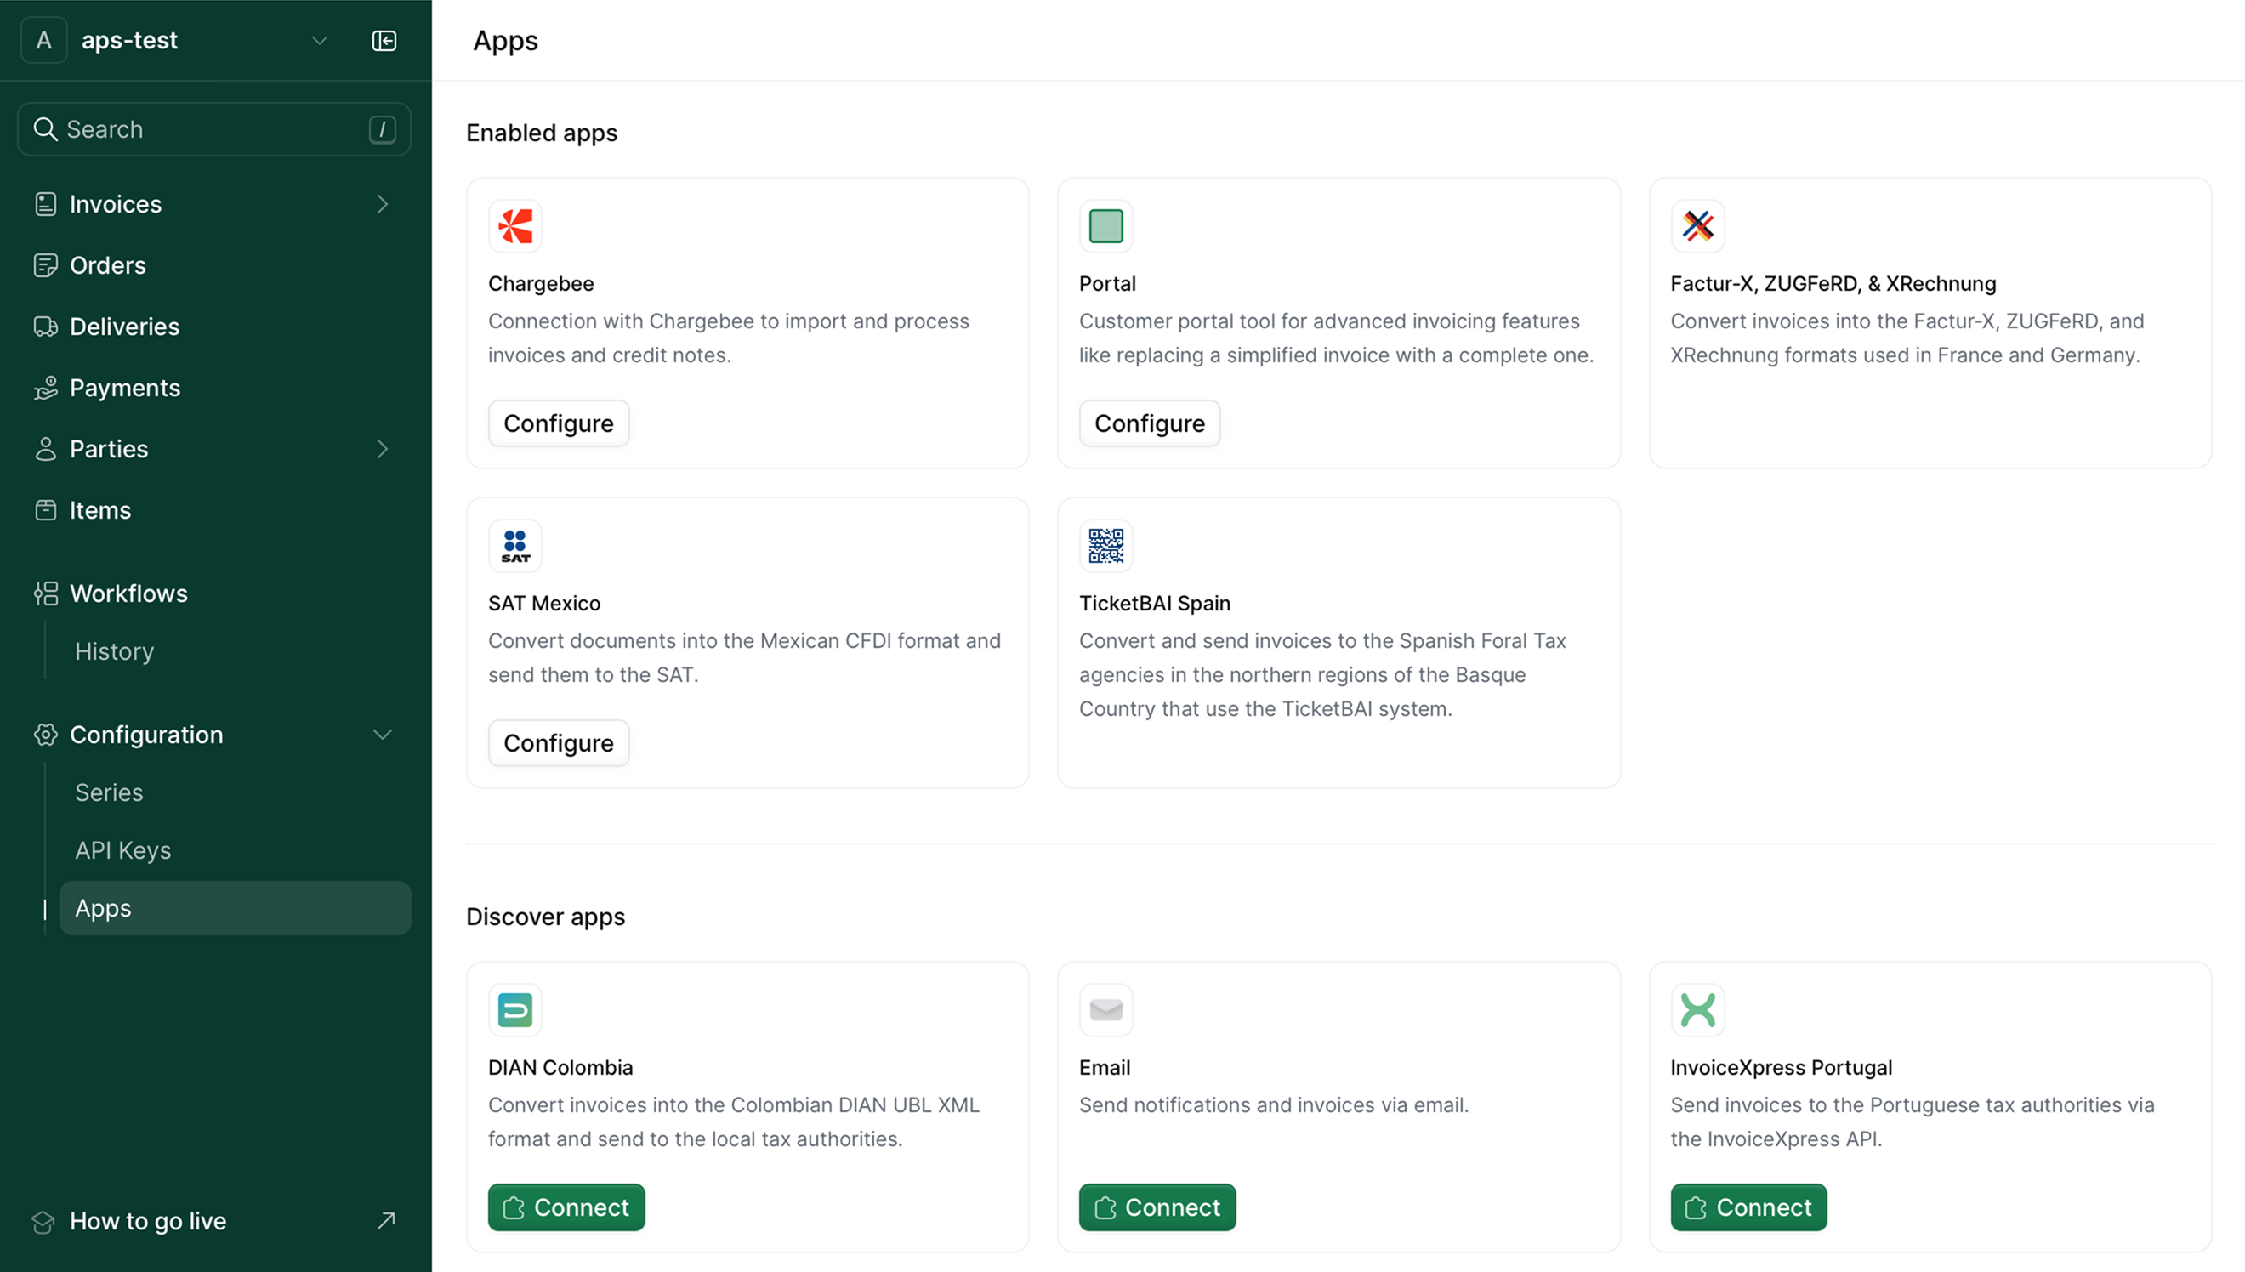Click the TicketBAI QR code icon
The image size is (2245, 1272).
click(1105, 546)
